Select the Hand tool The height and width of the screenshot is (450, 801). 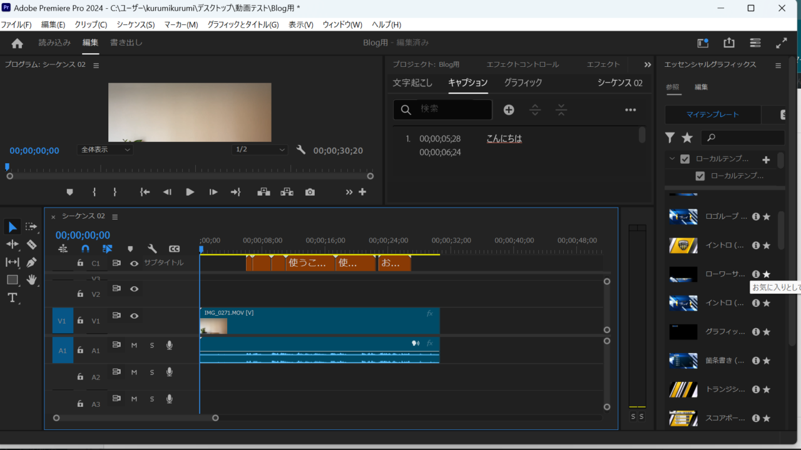click(31, 279)
